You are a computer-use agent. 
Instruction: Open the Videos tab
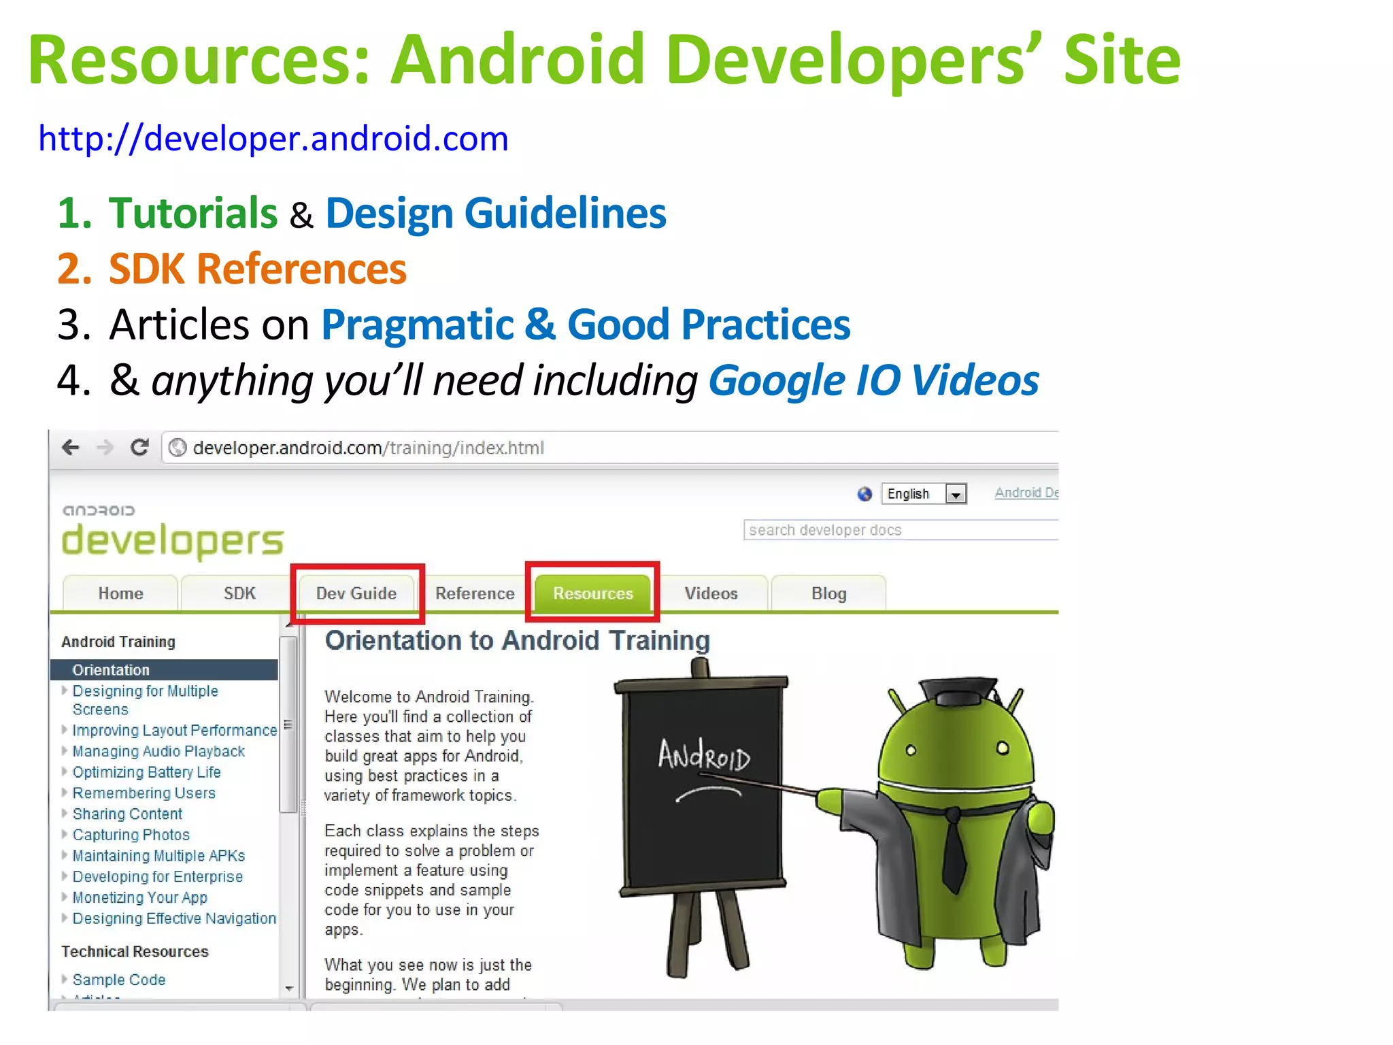(711, 593)
